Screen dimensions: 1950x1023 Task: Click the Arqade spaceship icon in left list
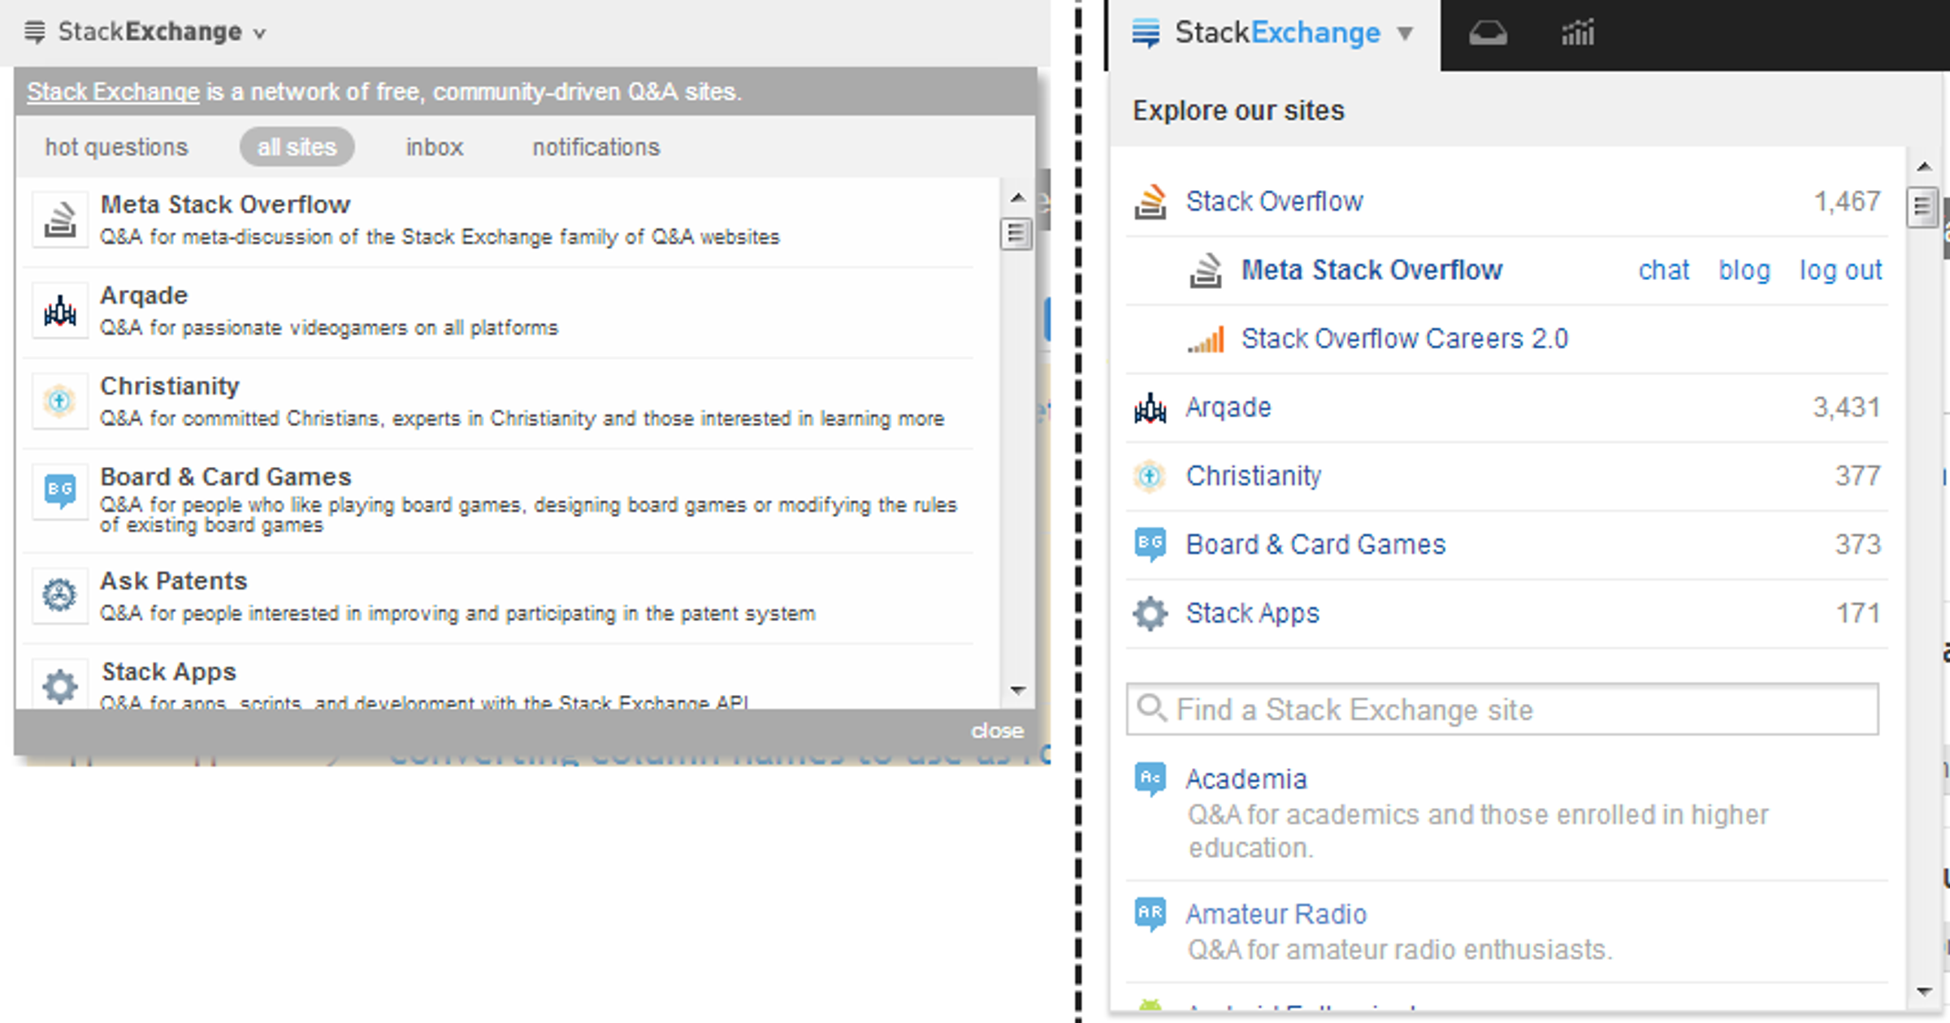tap(60, 311)
